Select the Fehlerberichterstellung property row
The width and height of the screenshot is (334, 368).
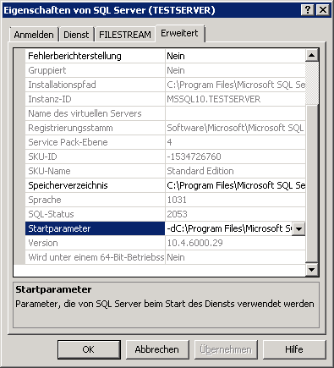coord(166,56)
